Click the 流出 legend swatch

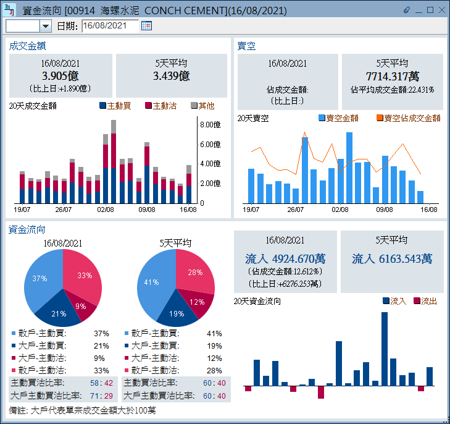[x=417, y=301]
